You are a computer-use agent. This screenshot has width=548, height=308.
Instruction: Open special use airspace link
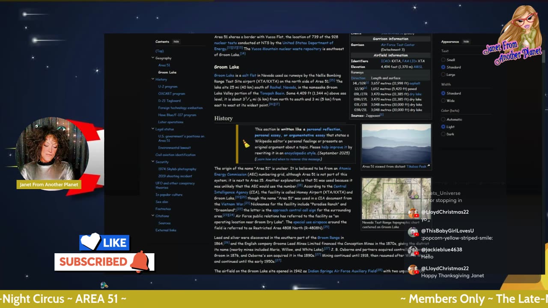[x=310, y=222]
